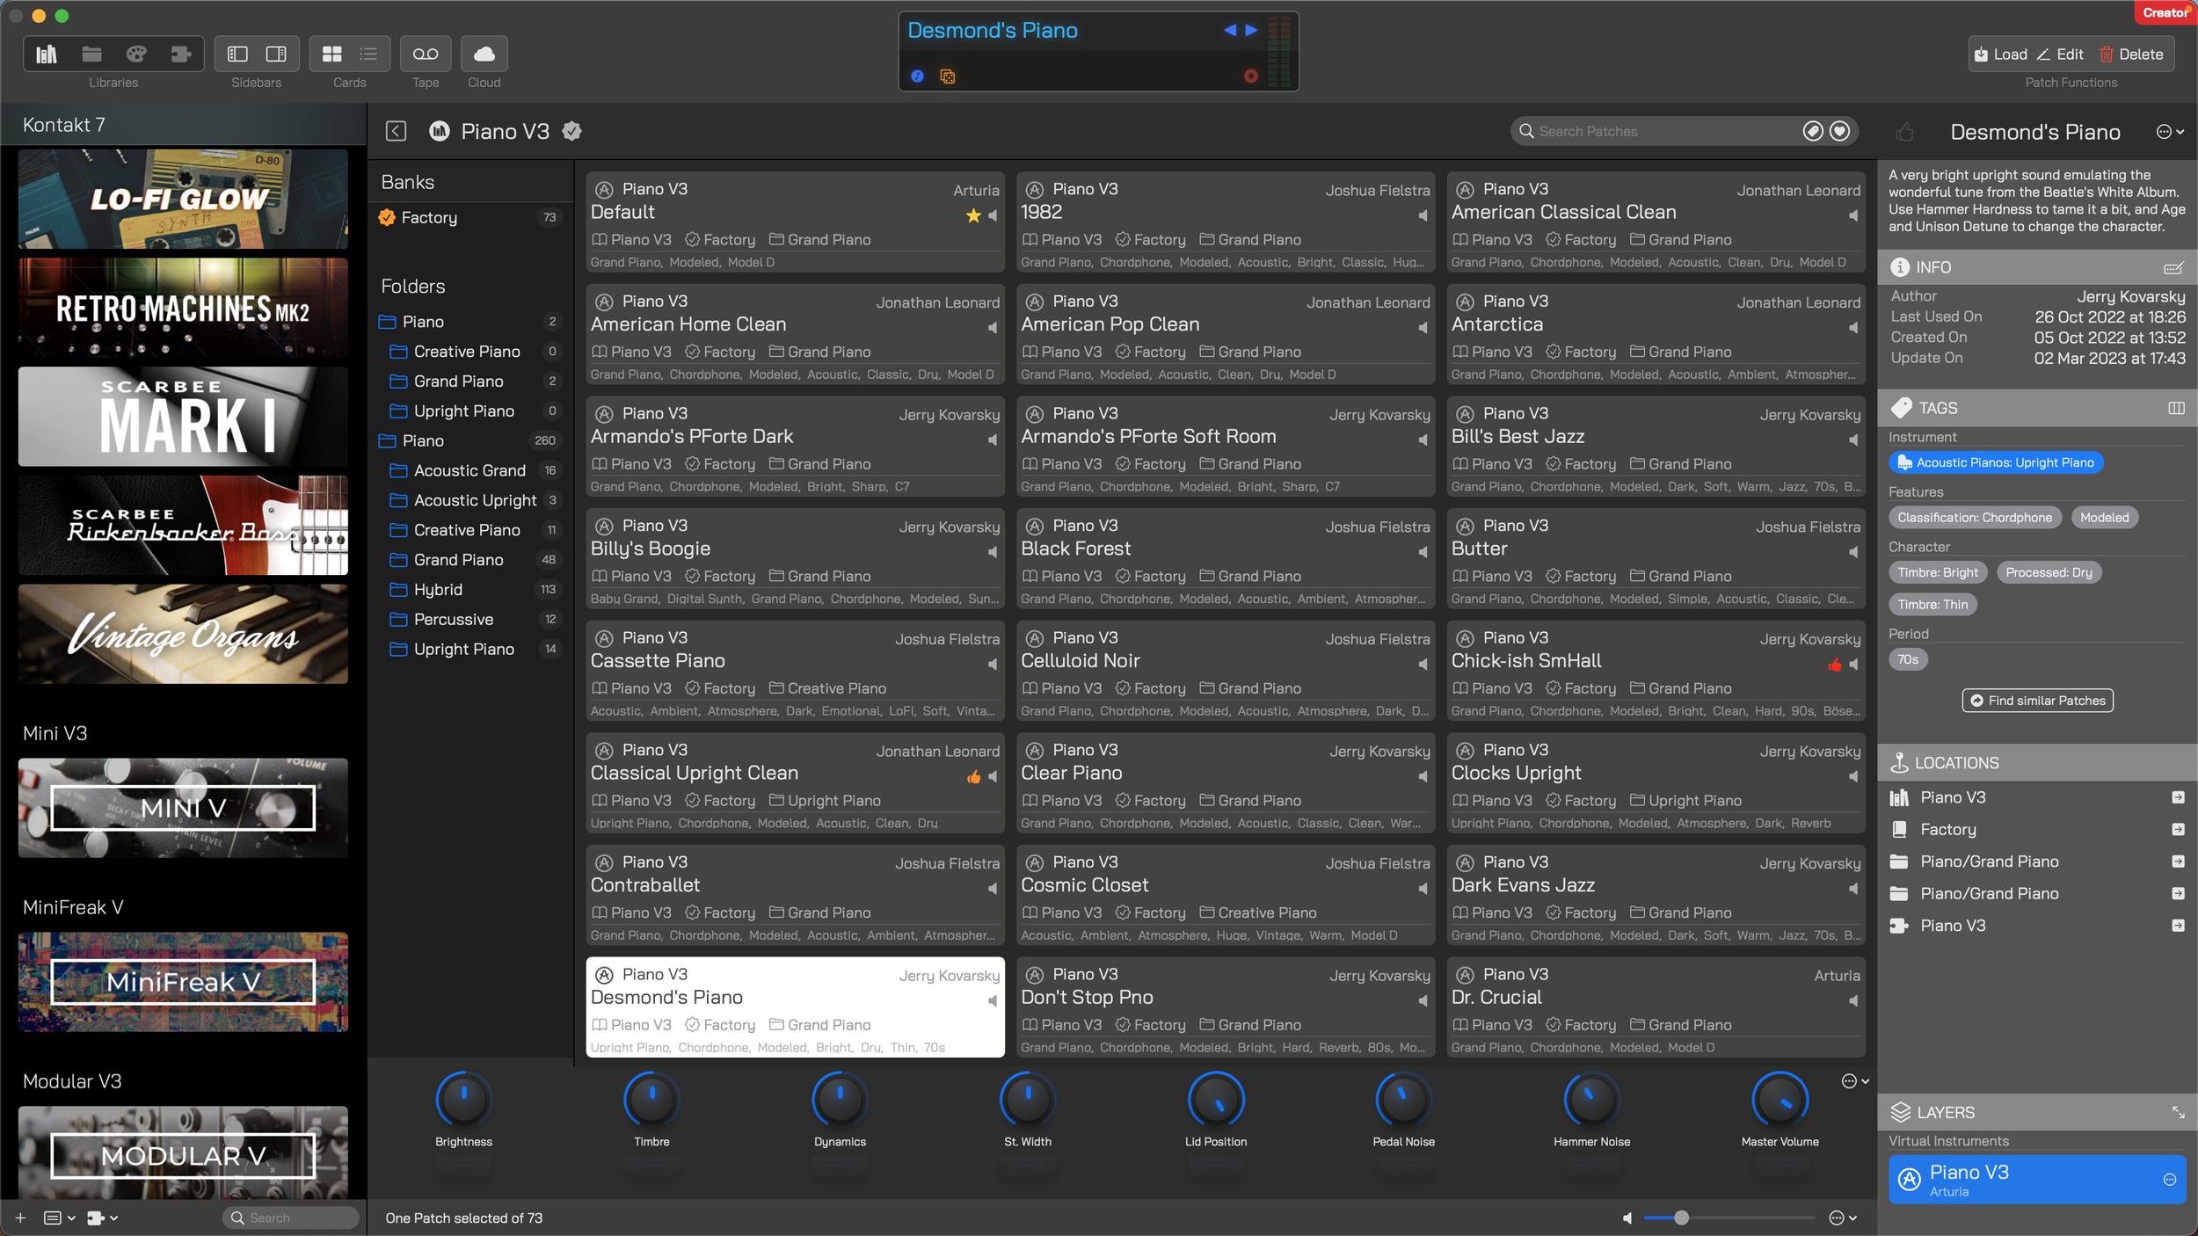
Task: Open the plug-in dropdown at bottom left
Action: click(102, 1218)
